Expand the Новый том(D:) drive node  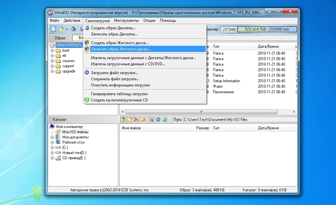pos(52,153)
